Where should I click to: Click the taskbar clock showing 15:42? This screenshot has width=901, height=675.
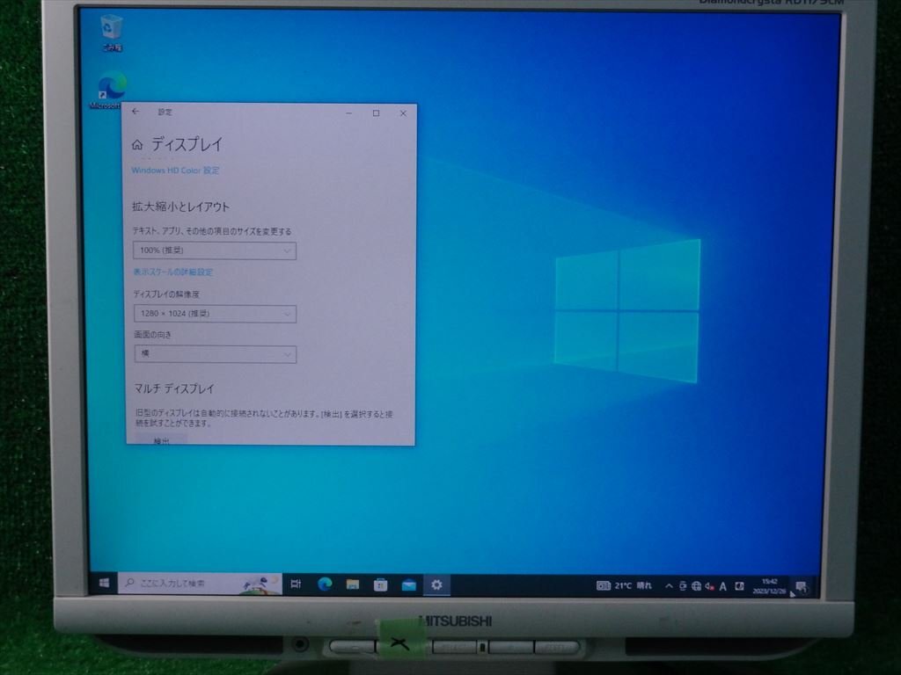coord(769,586)
